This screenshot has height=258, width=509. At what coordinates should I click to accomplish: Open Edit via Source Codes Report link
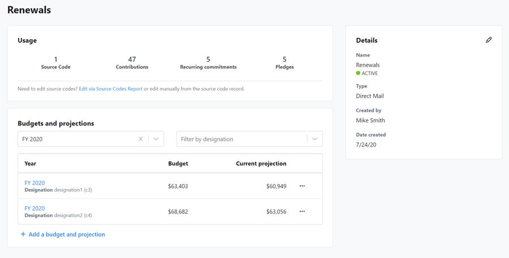pos(111,89)
